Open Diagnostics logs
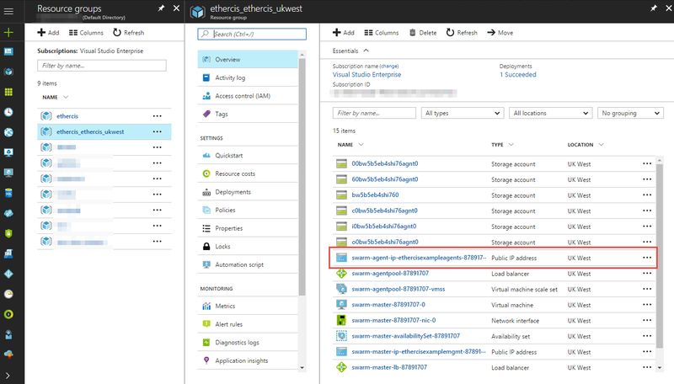 (248, 343)
